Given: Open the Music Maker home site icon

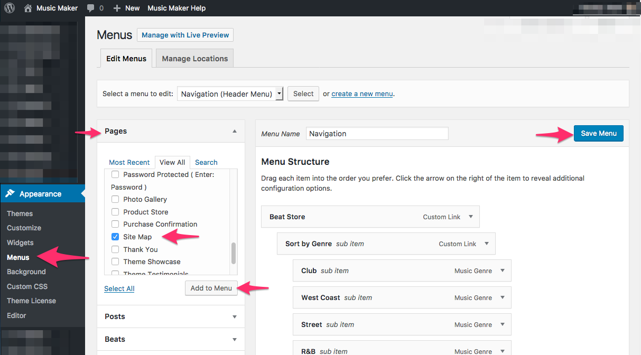Looking at the screenshot, I should point(28,8).
